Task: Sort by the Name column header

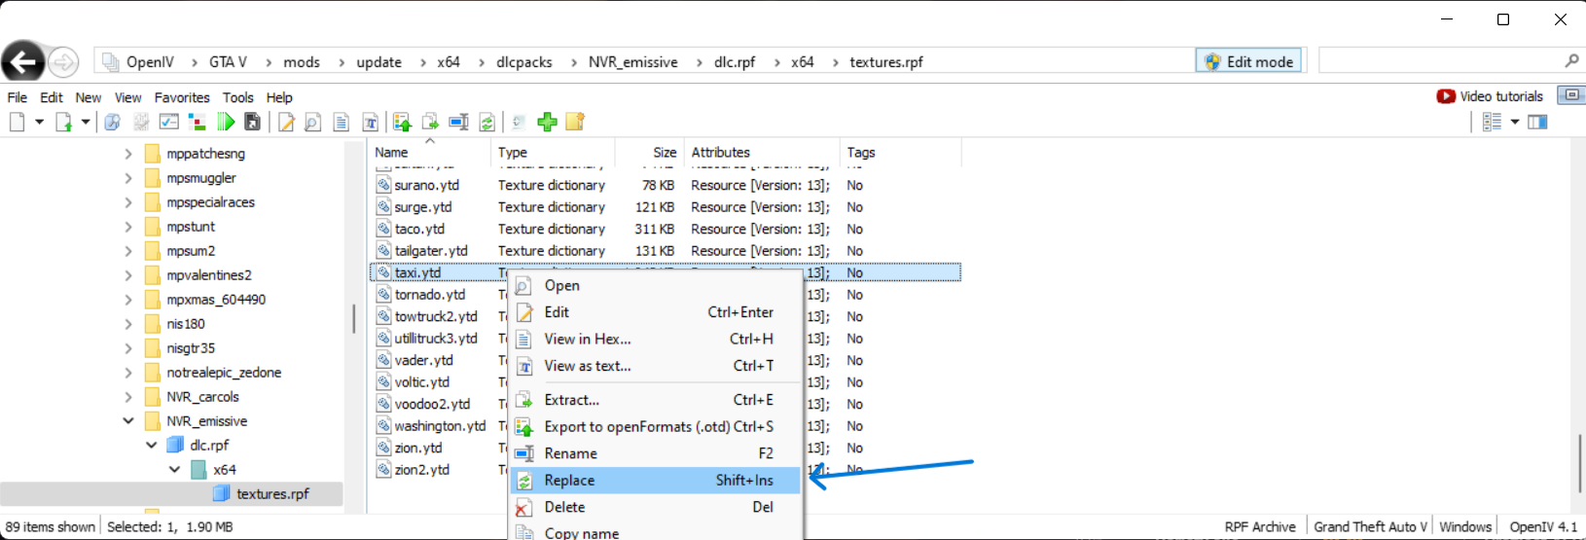Action: coord(431,152)
